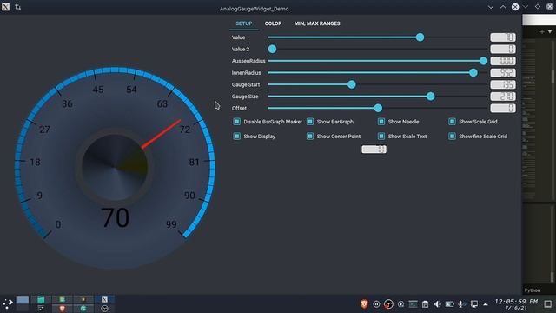Viewport: 556px width, 313px height.
Task: Open the MIN, MAX RANGES tab
Action: (x=317, y=23)
